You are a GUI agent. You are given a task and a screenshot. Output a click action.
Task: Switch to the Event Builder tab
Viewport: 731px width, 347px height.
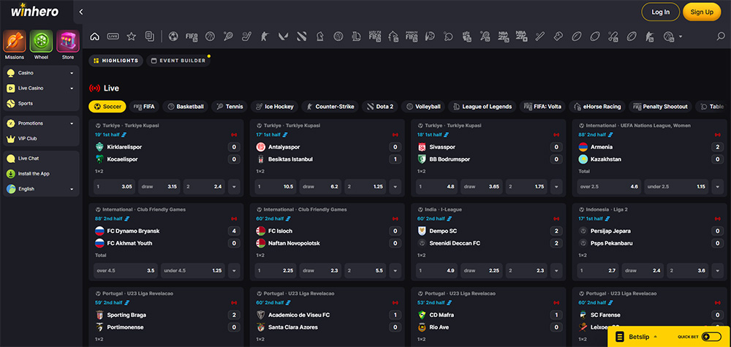click(178, 61)
